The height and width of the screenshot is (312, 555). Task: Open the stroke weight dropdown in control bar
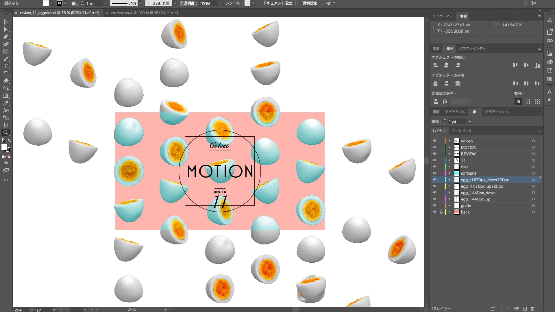(105, 3)
